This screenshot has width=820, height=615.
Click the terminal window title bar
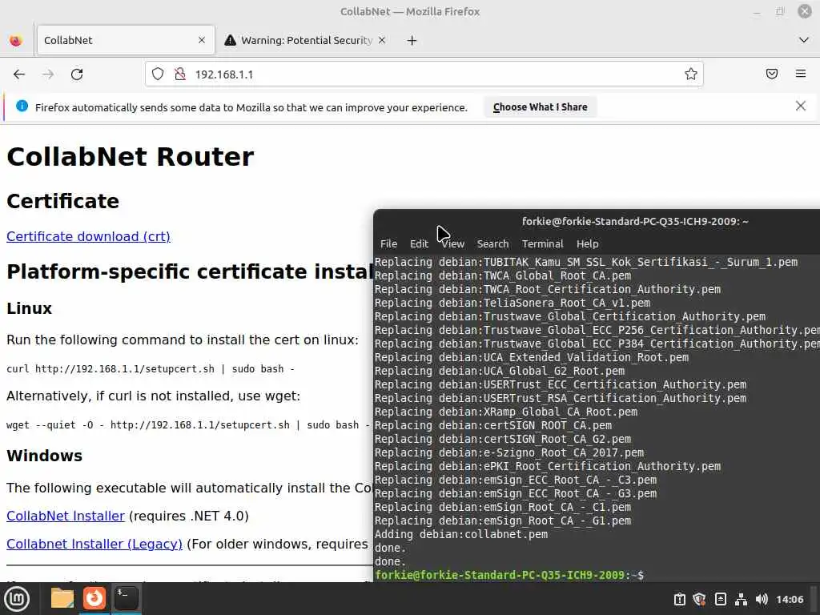point(597,221)
